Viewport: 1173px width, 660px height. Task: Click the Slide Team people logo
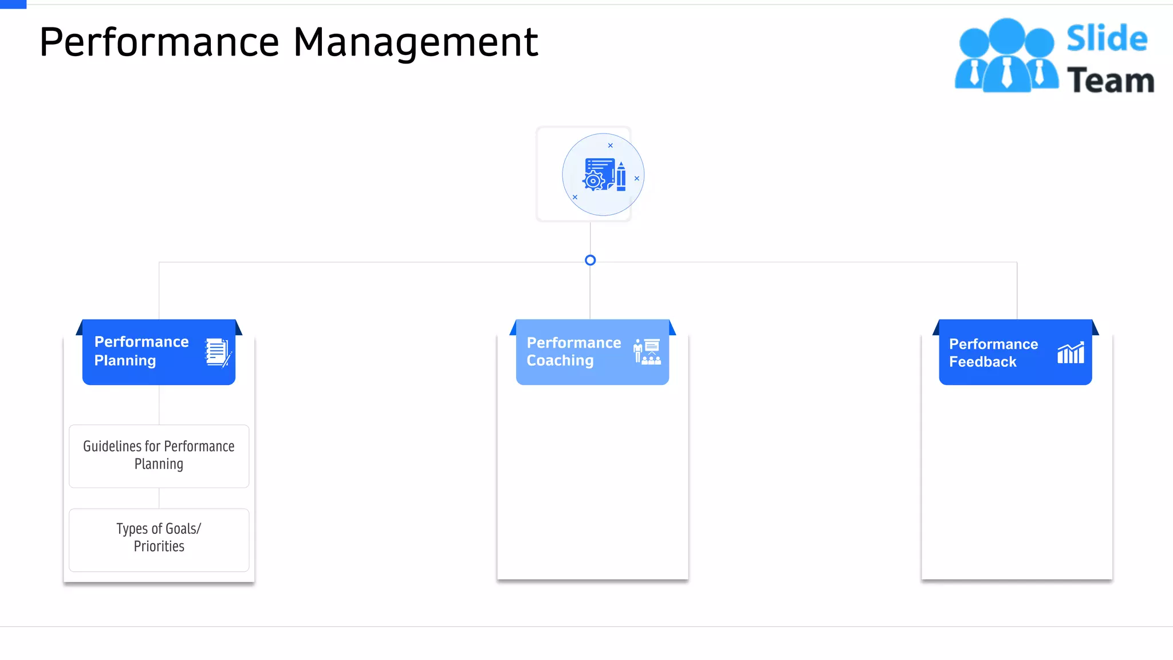(1006, 56)
